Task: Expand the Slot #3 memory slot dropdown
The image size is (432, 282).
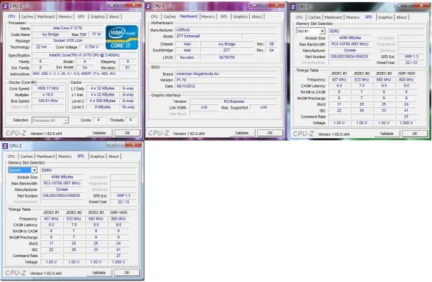Action: coord(34,170)
